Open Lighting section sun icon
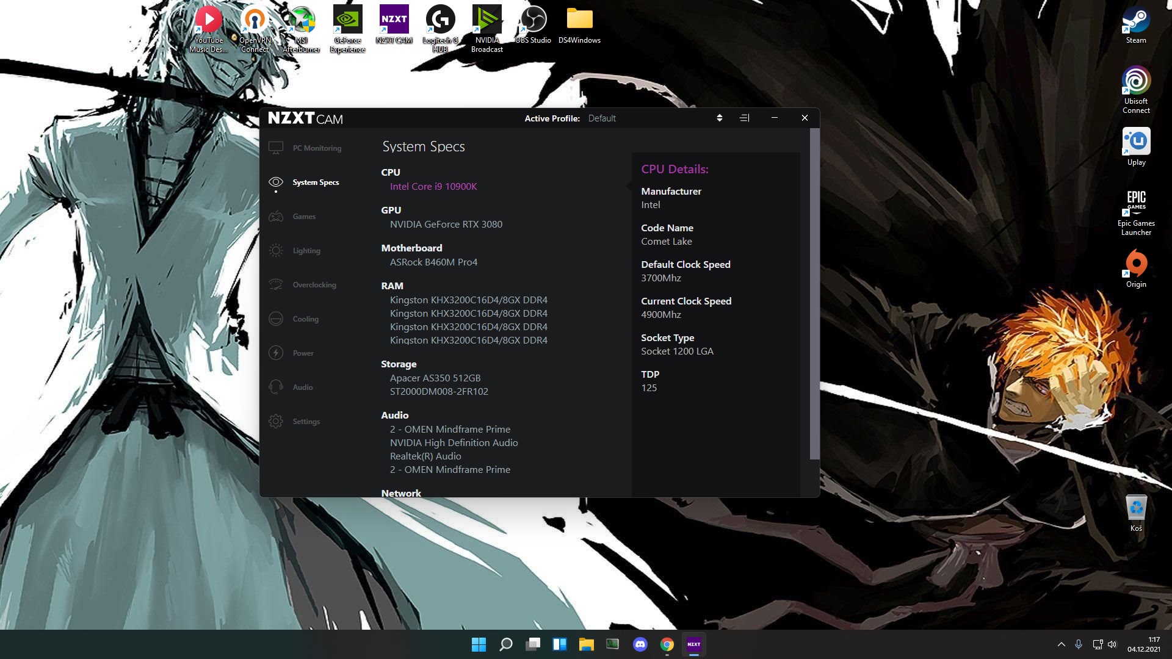 [276, 251]
